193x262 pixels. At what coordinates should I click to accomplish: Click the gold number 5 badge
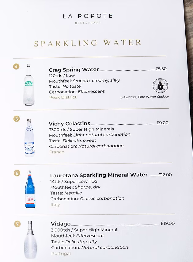(17, 119)
